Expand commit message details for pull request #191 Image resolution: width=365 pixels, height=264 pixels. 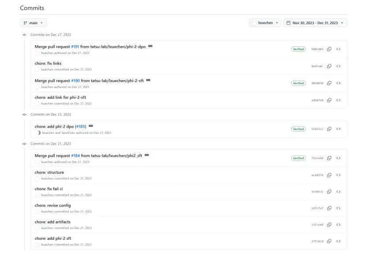(150, 46)
